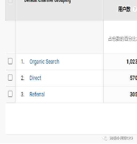Click the 占总数的百分比 summary text
This screenshot has height=144, width=137.
(122, 39)
